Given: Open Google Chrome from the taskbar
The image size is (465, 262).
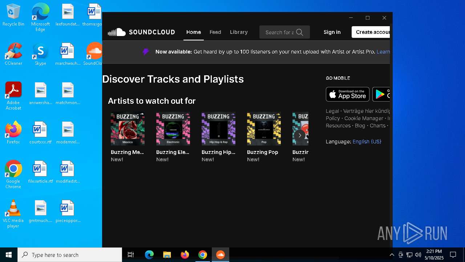Looking at the screenshot, I should tap(202, 255).
